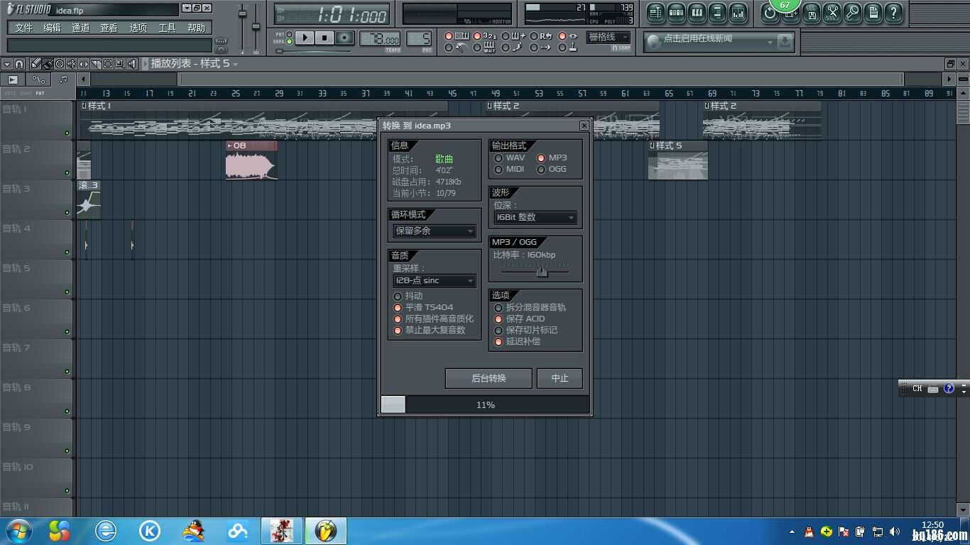This screenshot has height=545, width=970.
Task: Open the 16Bit 整数 bit depth dropdown
Action: click(535, 218)
